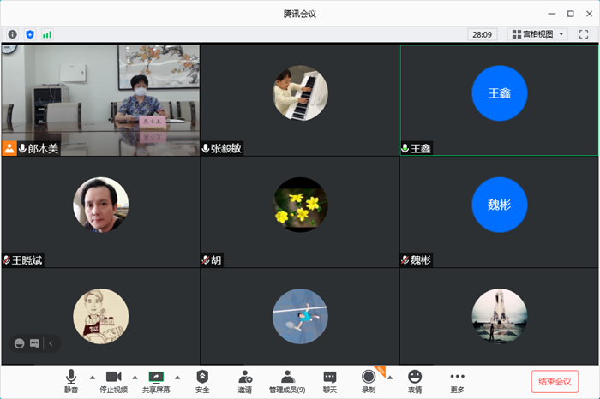Expand audio options arrow beside 静音

pyautogui.click(x=93, y=377)
